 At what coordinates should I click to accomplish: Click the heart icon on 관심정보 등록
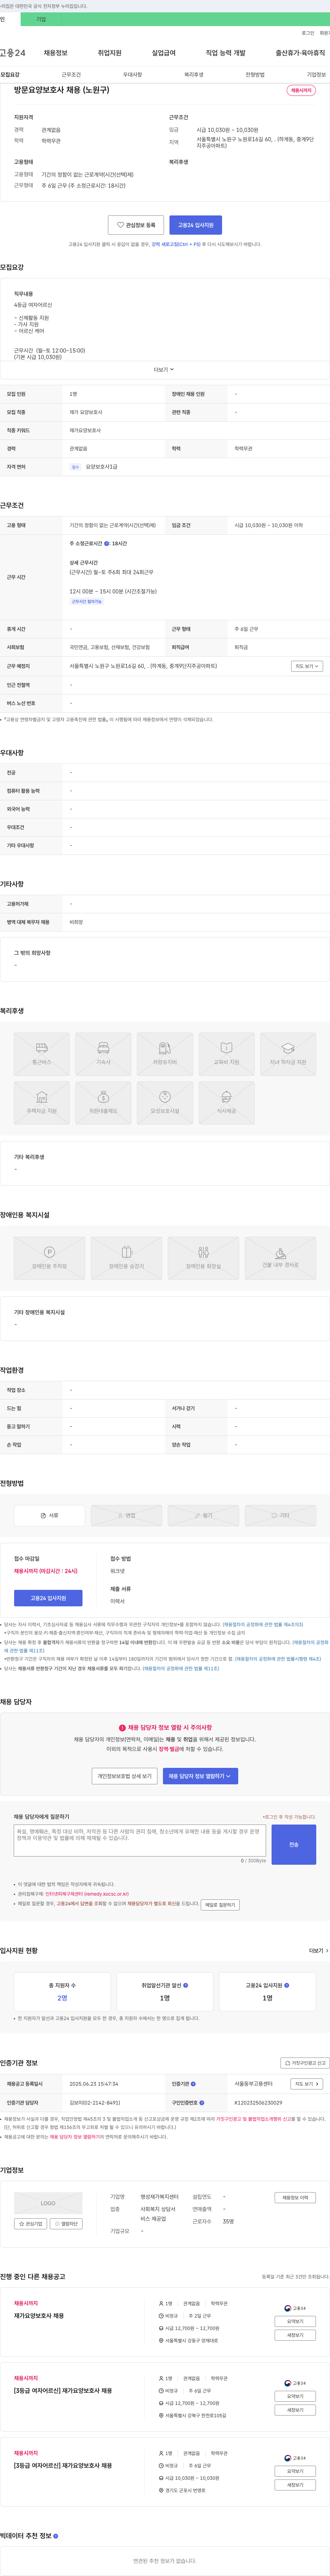pos(120,225)
